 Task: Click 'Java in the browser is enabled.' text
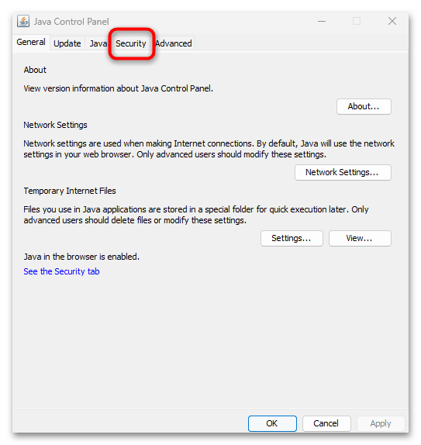(81, 257)
